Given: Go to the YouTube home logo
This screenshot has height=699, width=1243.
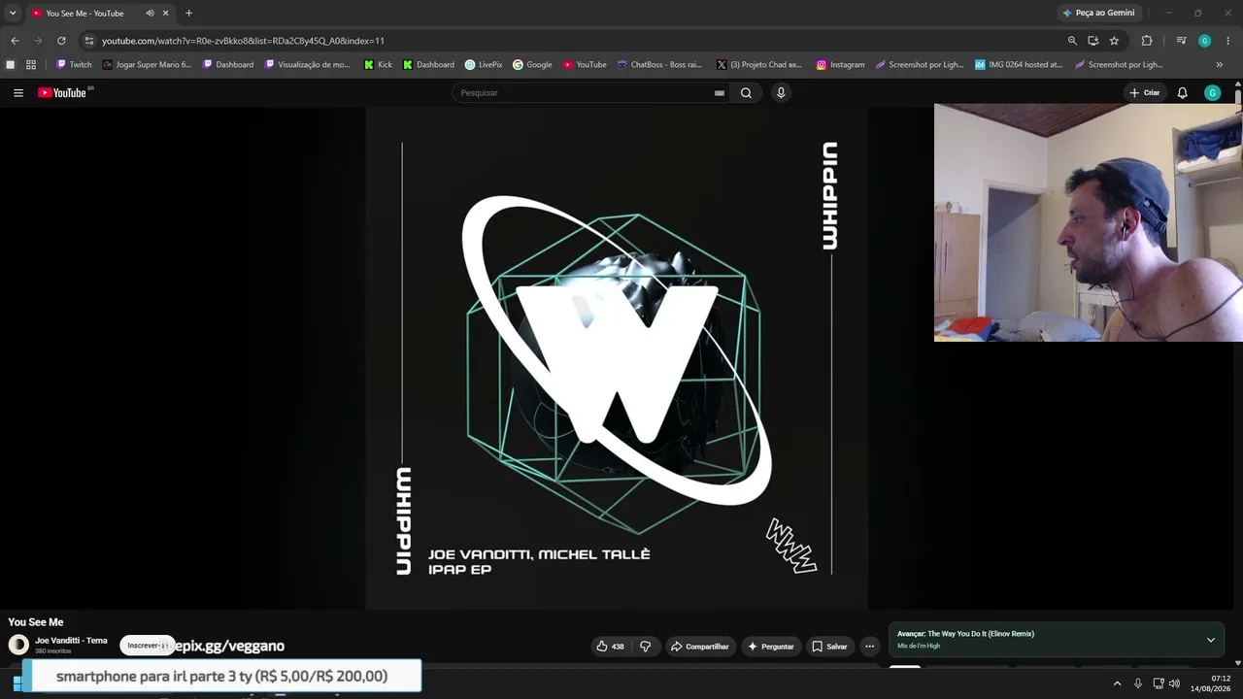Looking at the screenshot, I should [63, 93].
